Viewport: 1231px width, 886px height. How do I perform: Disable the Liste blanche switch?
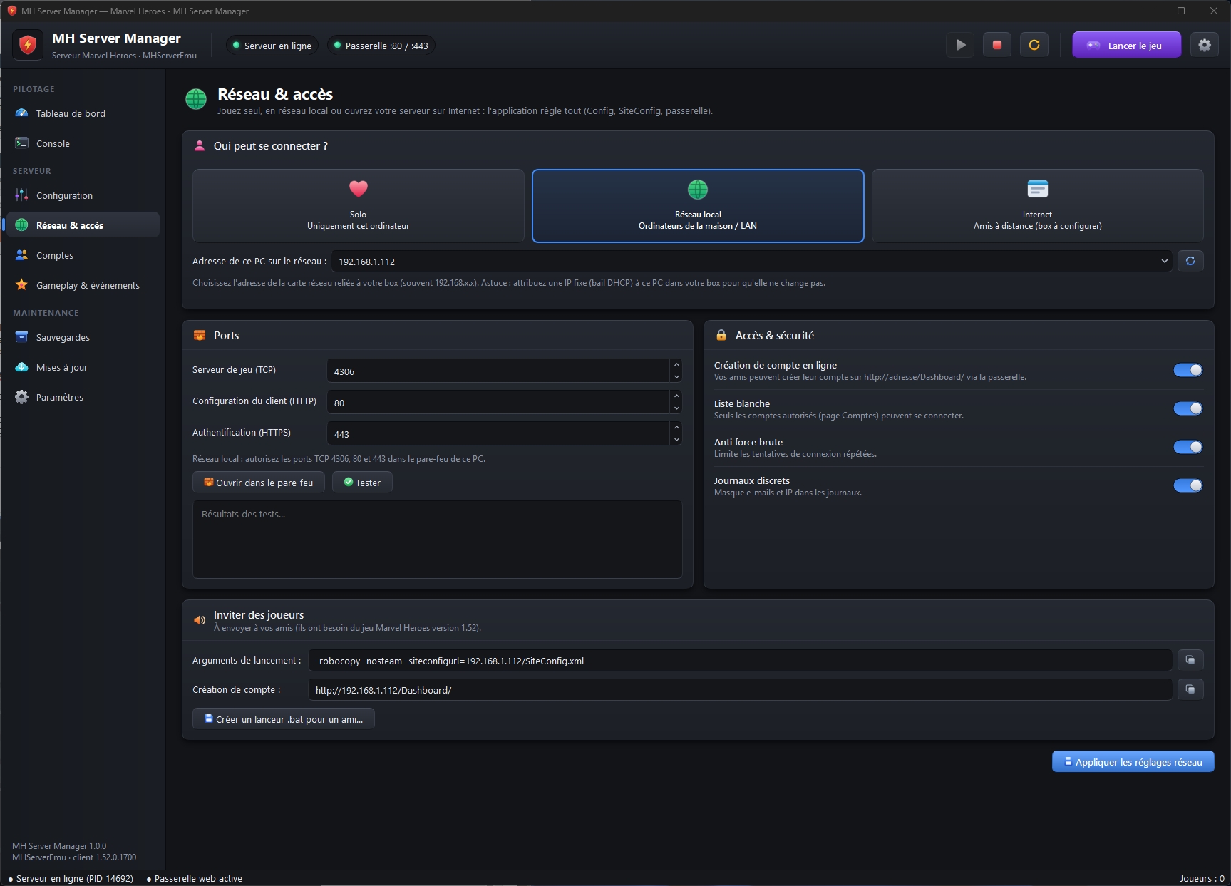click(x=1188, y=408)
